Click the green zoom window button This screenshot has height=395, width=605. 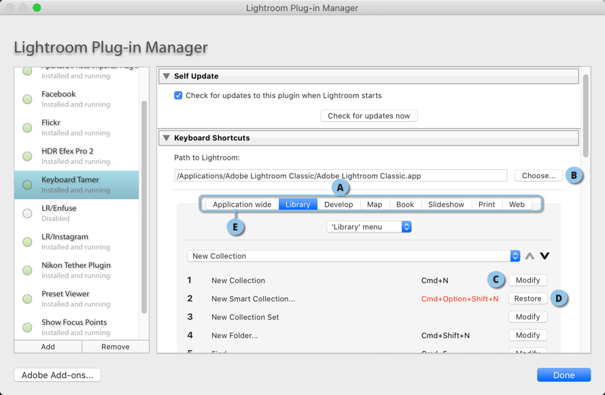tap(37, 7)
